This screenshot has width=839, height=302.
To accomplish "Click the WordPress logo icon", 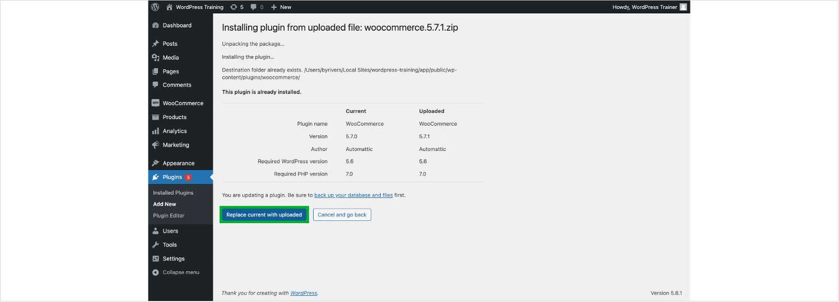I will pyautogui.click(x=155, y=7).
